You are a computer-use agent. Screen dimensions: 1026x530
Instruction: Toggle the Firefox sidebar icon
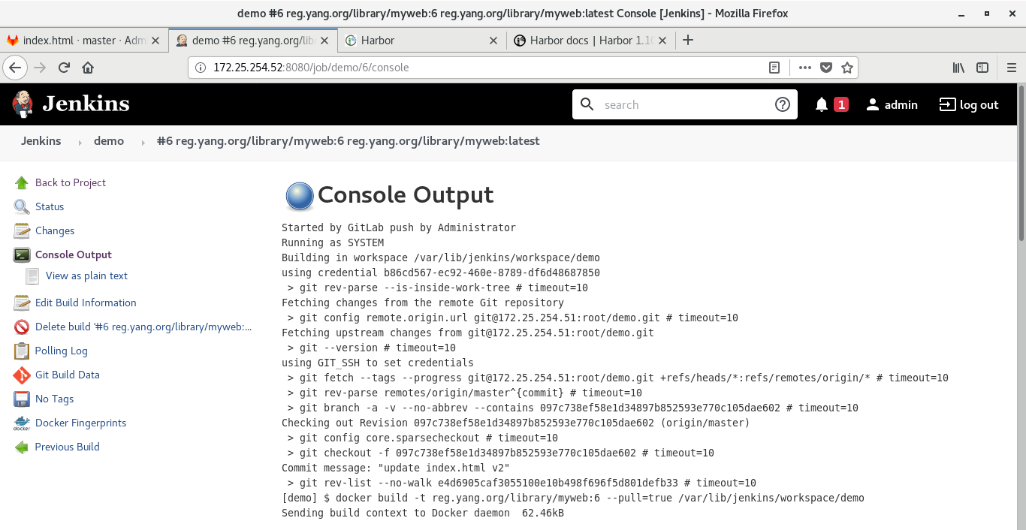(x=982, y=68)
